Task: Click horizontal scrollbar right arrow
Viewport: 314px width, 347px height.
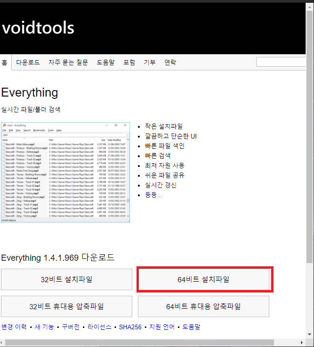Action: (302, 343)
